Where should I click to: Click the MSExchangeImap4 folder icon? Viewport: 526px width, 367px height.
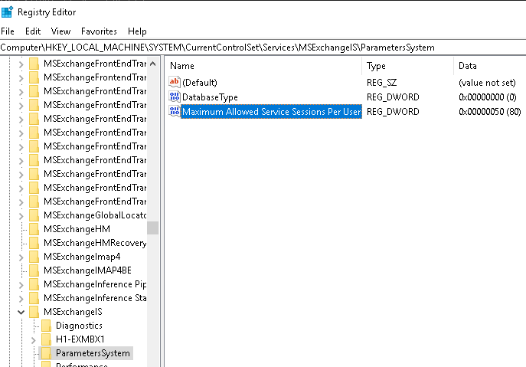[34, 257]
